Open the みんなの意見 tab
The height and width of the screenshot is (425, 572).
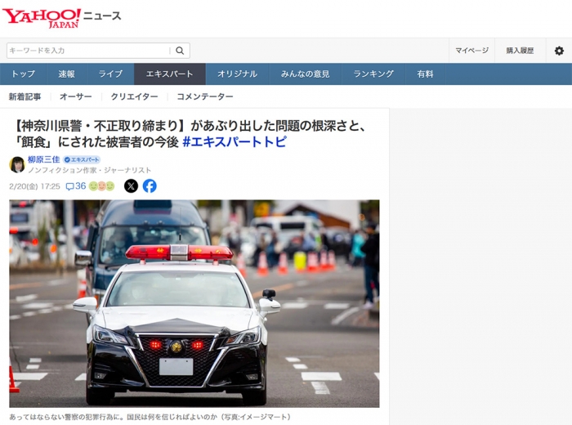click(x=305, y=74)
